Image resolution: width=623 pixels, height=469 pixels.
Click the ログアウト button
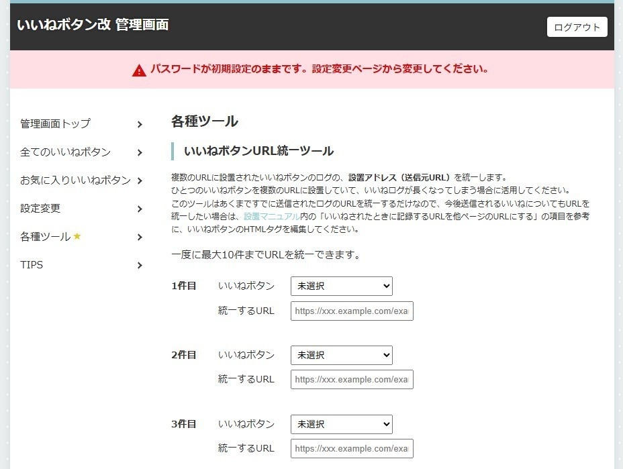pyautogui.click(x=576, y=28)
